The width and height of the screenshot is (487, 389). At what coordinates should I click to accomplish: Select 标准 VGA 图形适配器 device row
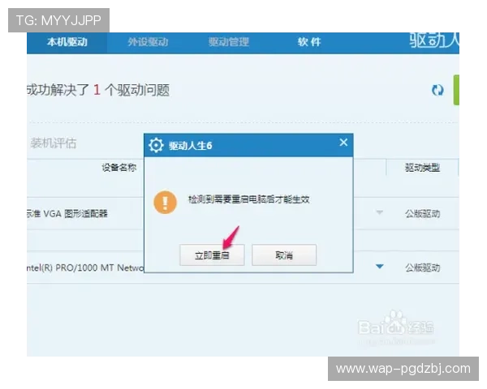243,213
